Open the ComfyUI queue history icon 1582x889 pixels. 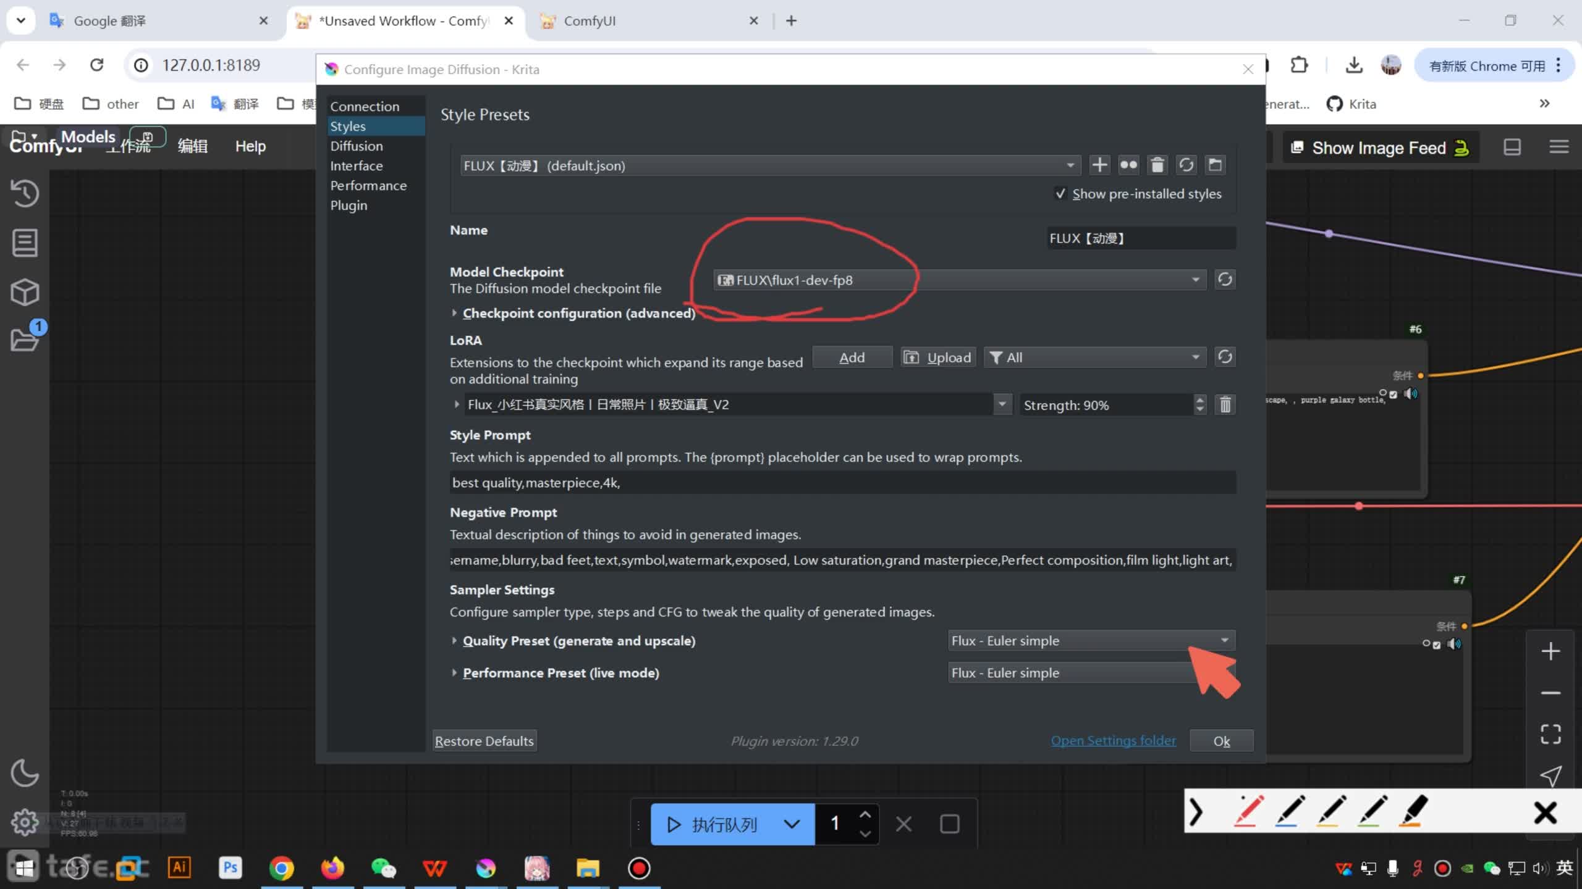pyautogui.click(x=25, y=193)
